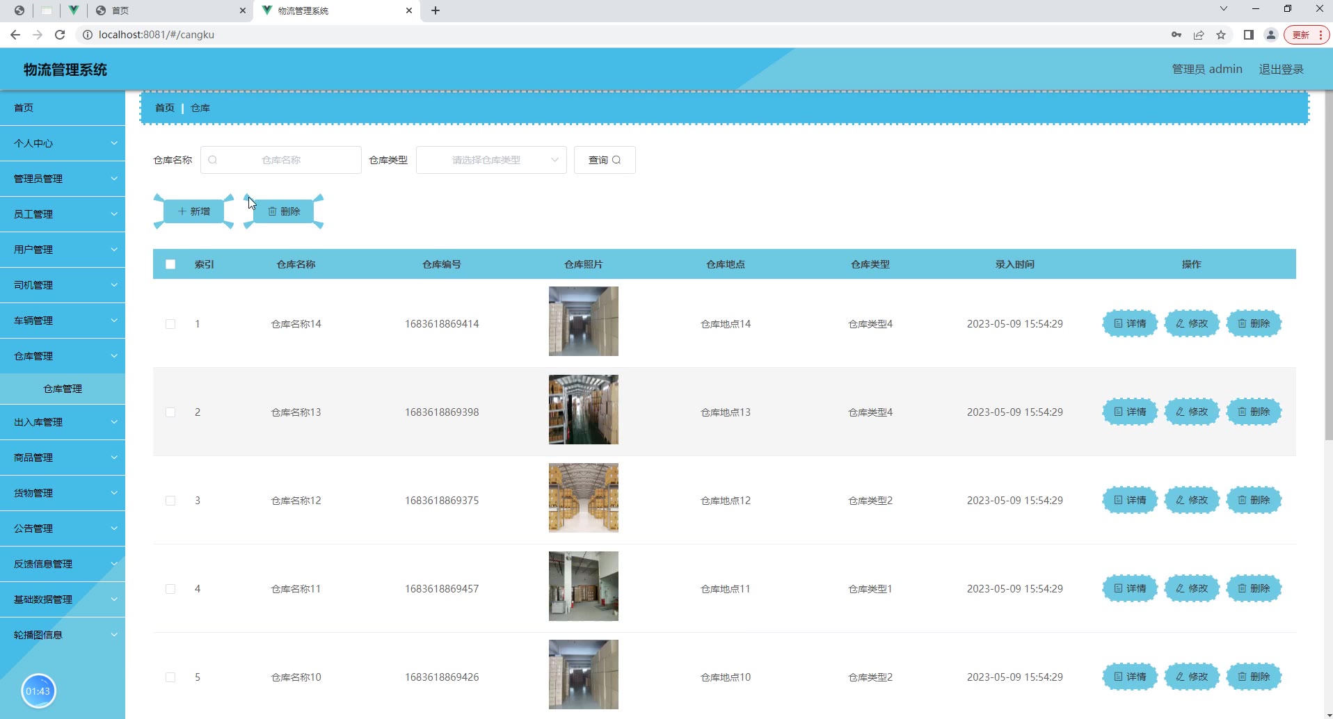Check the box for 仓库名称14 row
This screenshot has width=1333, height=719.
pos(170,324)
